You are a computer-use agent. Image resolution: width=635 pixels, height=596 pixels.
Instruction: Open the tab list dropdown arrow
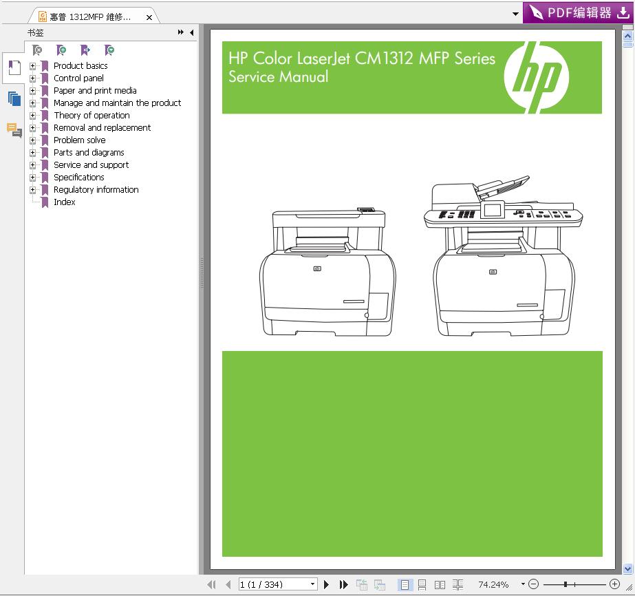click(x=515, y=14)
